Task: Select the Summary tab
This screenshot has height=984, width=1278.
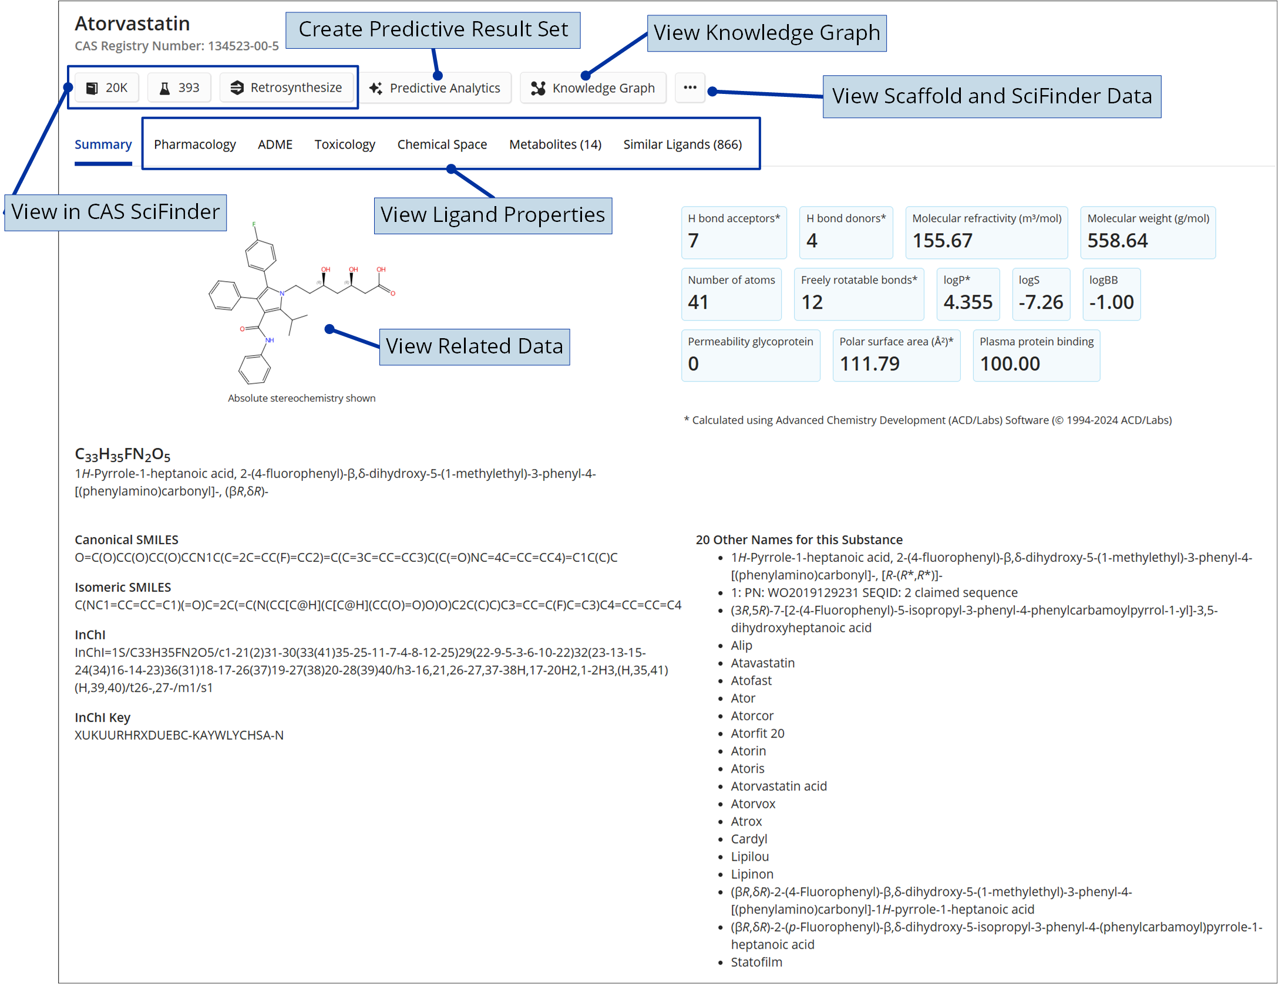Action: pos(103,144)
